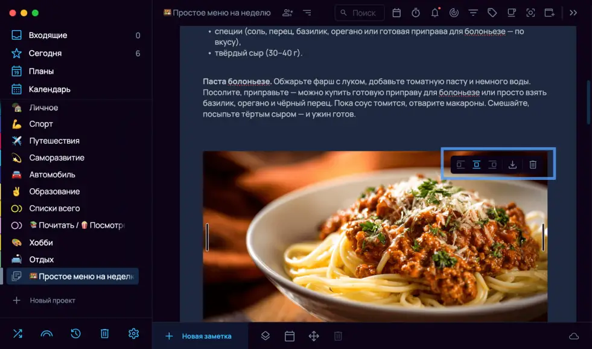The width and height of the screenshot is (592, 349).
Task: Open notifications bell icon
Action: click(435, 13)
